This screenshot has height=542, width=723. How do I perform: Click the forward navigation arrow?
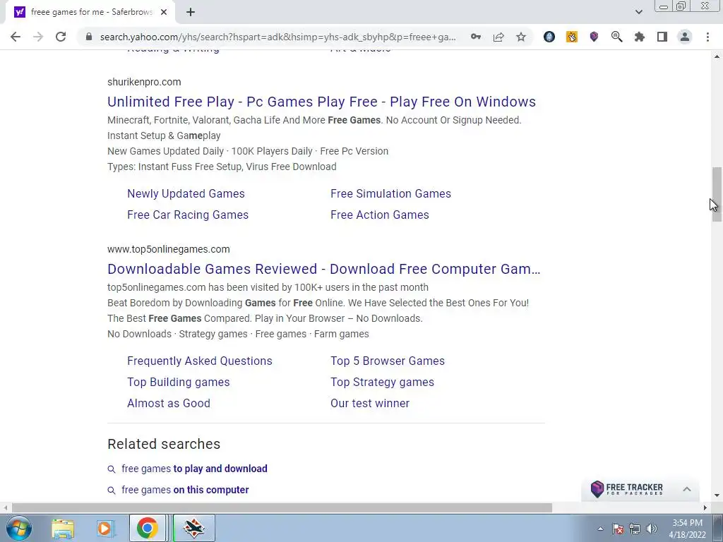[x=38, y=37]
